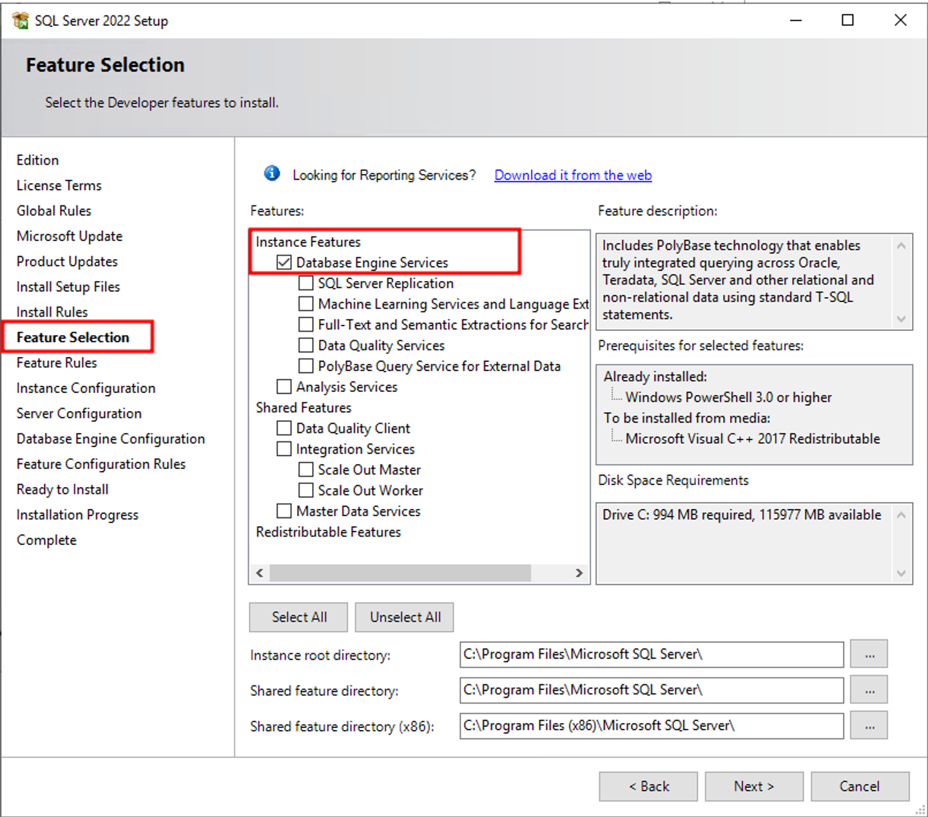Browse for Shared feature directory
Image resolution: width=928 pixels, height=817 pixels.
coord(869,690)
